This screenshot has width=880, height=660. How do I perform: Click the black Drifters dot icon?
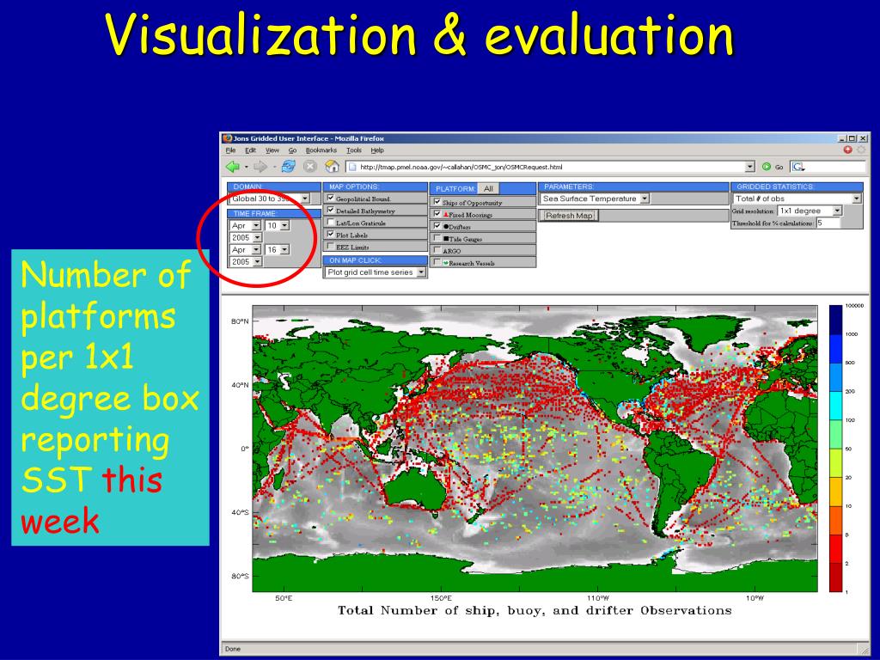tap(446, 227)
